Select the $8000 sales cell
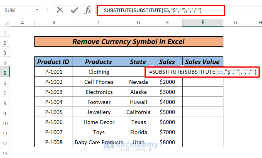 point(167,142)
